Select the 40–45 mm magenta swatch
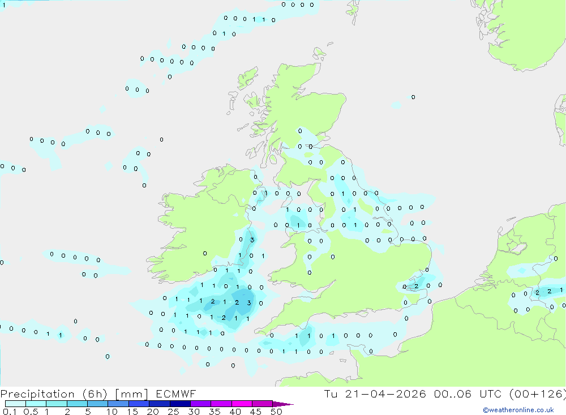The image size is (566, 415). (x=242, y=404)
